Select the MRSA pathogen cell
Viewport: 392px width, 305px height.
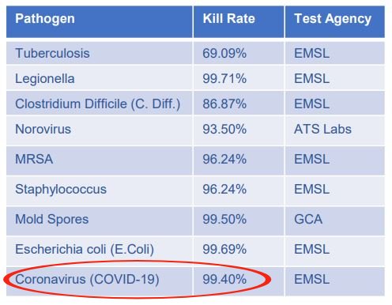100,160
